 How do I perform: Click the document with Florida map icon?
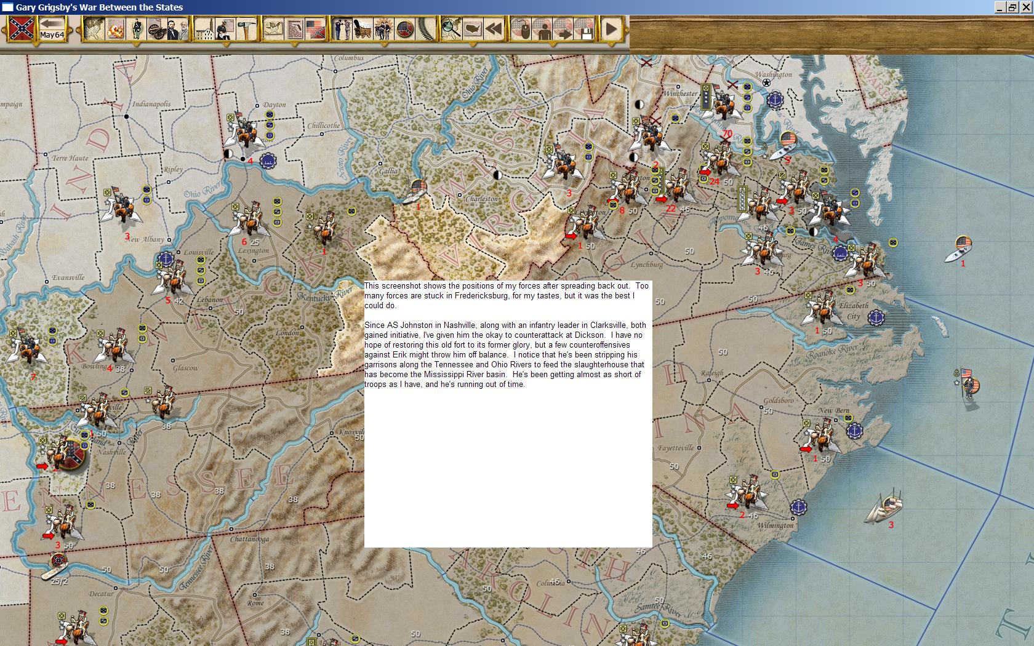[x=294, y=28]
